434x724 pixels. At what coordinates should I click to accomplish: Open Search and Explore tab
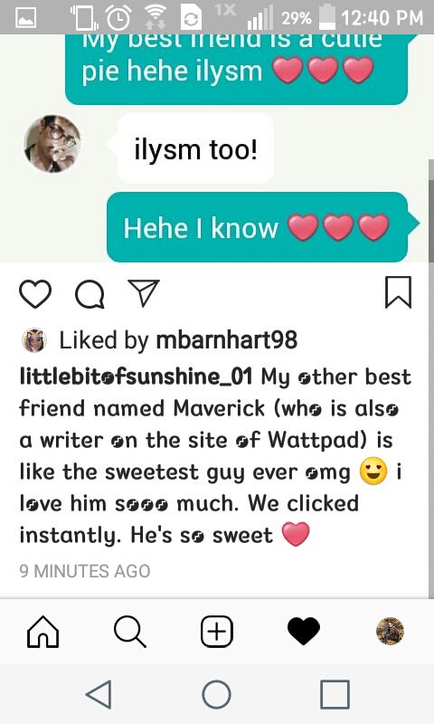coord(130,631)
